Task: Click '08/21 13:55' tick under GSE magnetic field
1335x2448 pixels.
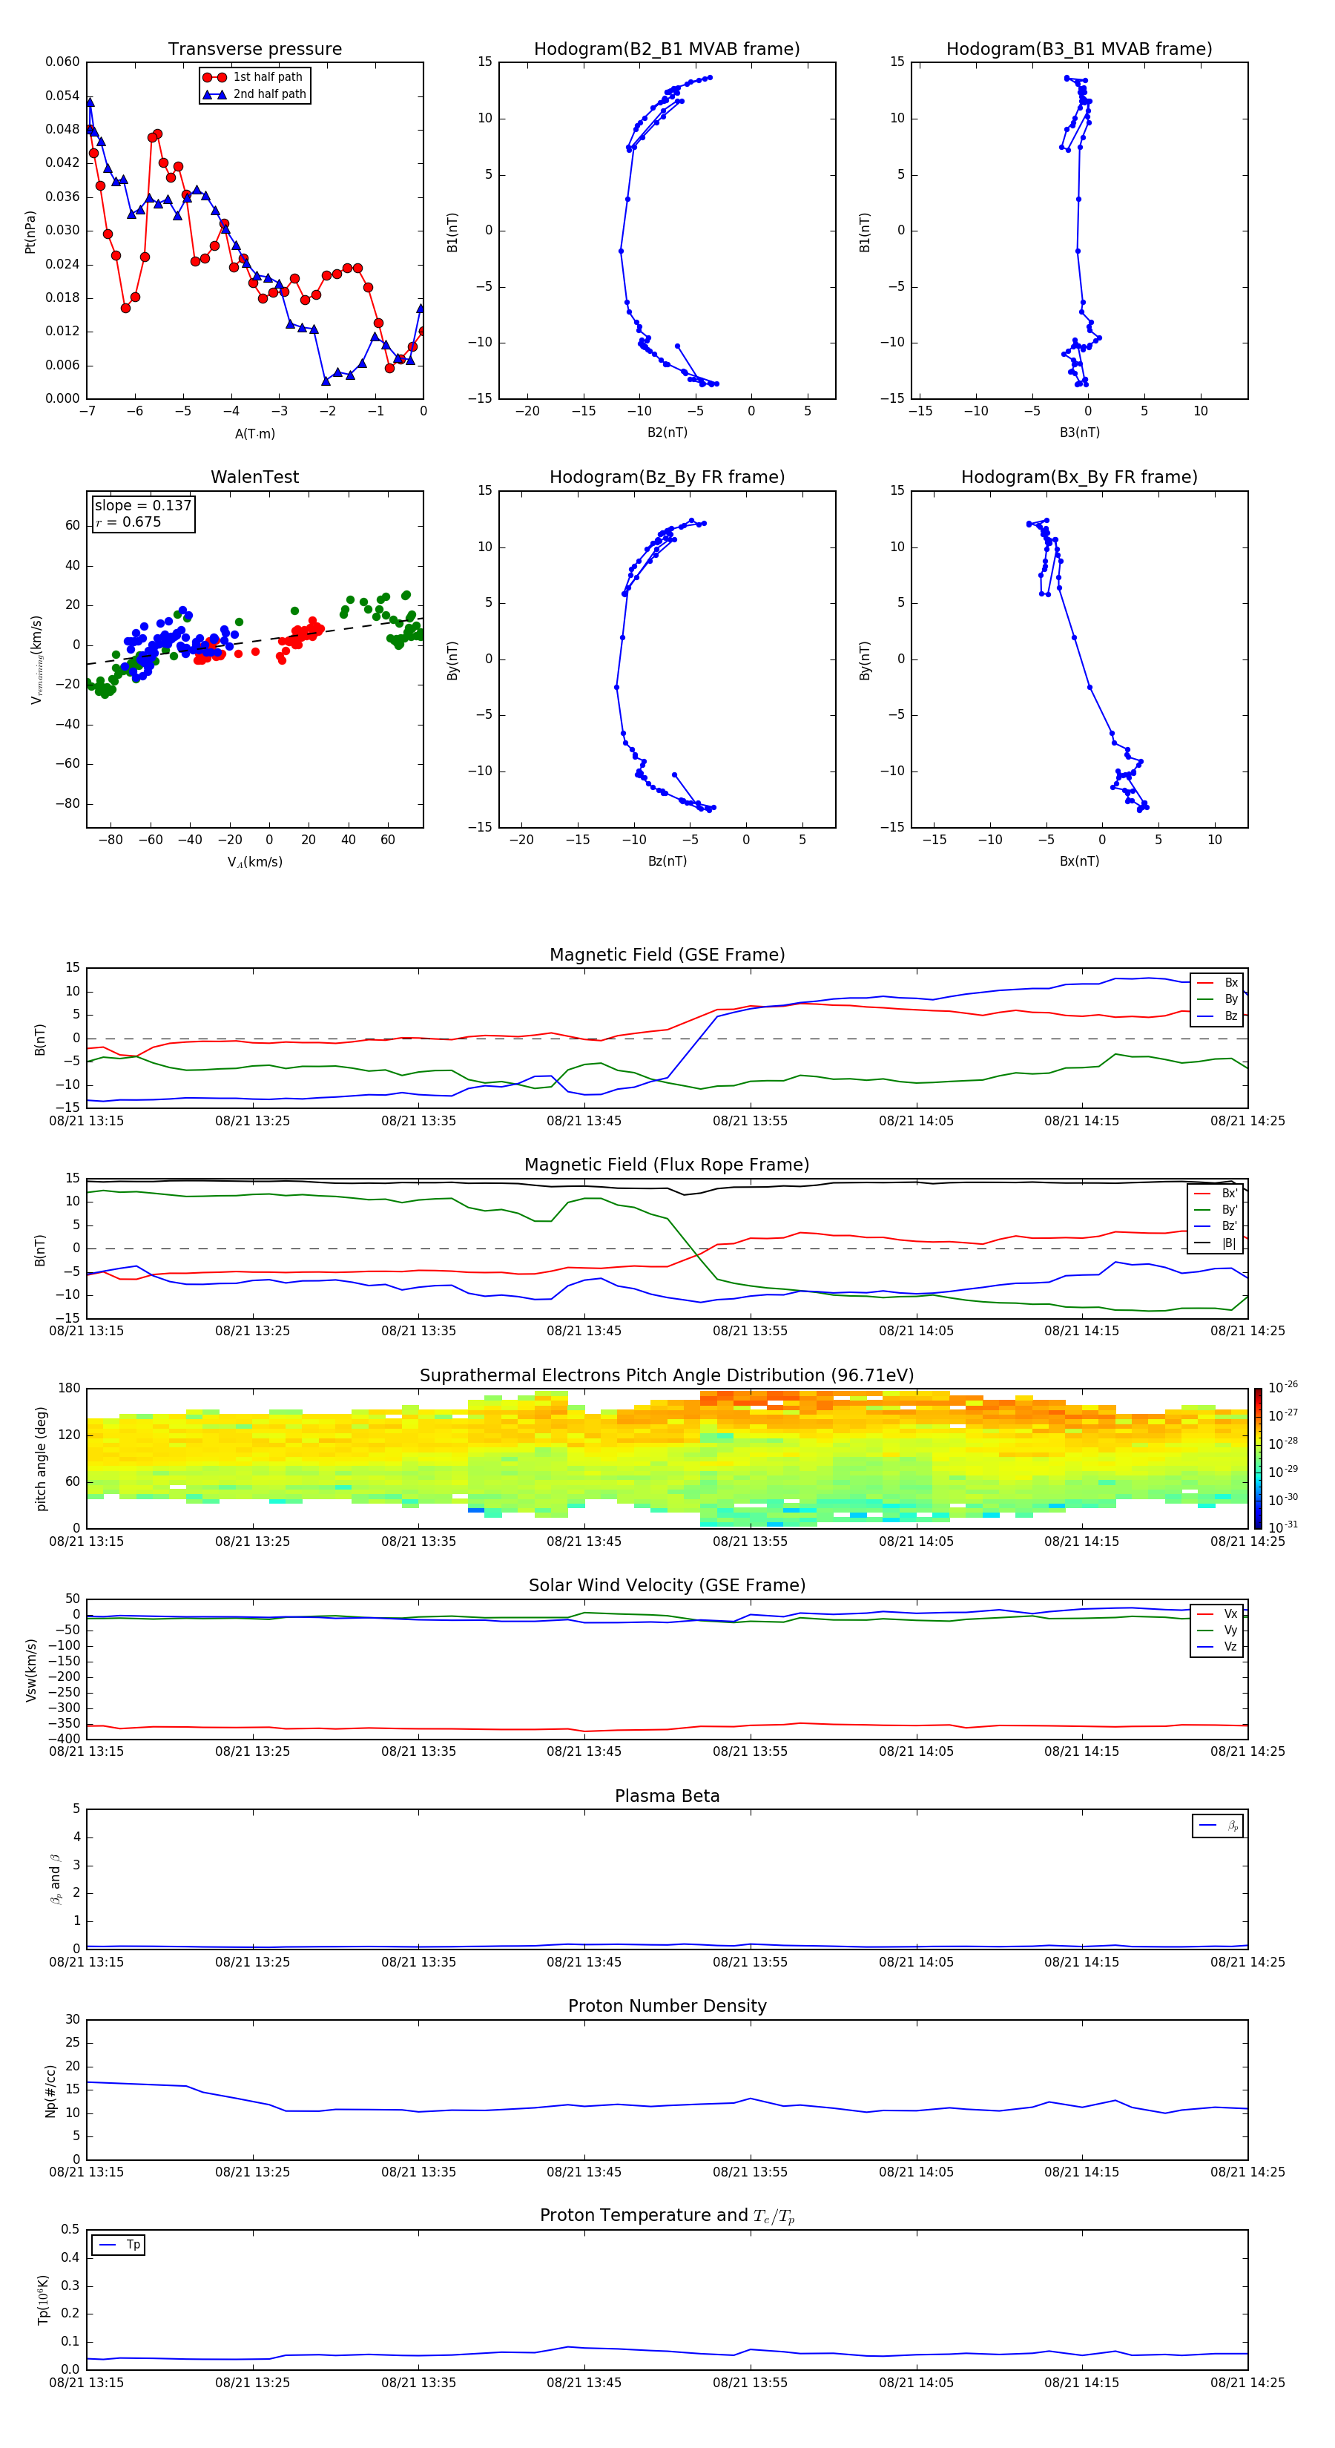Action: [750, 1120]
